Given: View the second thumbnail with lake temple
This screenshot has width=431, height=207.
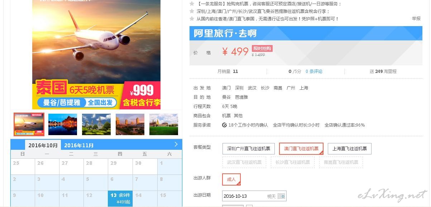Looking at the screenshot, I should coord(63,124).
